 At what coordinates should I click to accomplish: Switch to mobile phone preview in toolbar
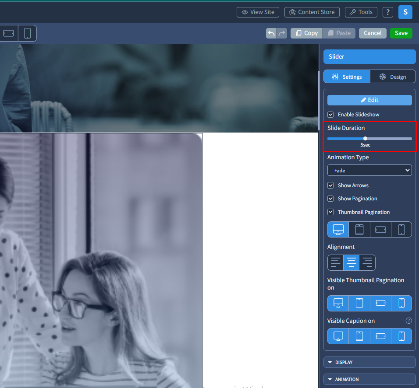(27, 33)
